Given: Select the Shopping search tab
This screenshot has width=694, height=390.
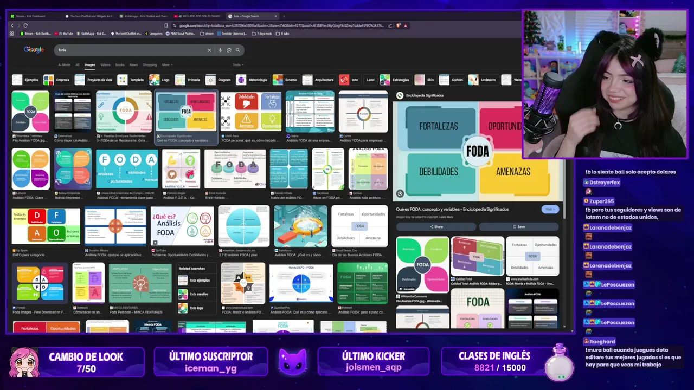Looking at the screenshot, I should pos(150,65).
